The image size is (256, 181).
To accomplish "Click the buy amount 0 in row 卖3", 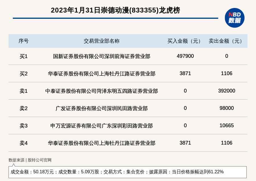I will pyautogui.click(x=185, y=126).
